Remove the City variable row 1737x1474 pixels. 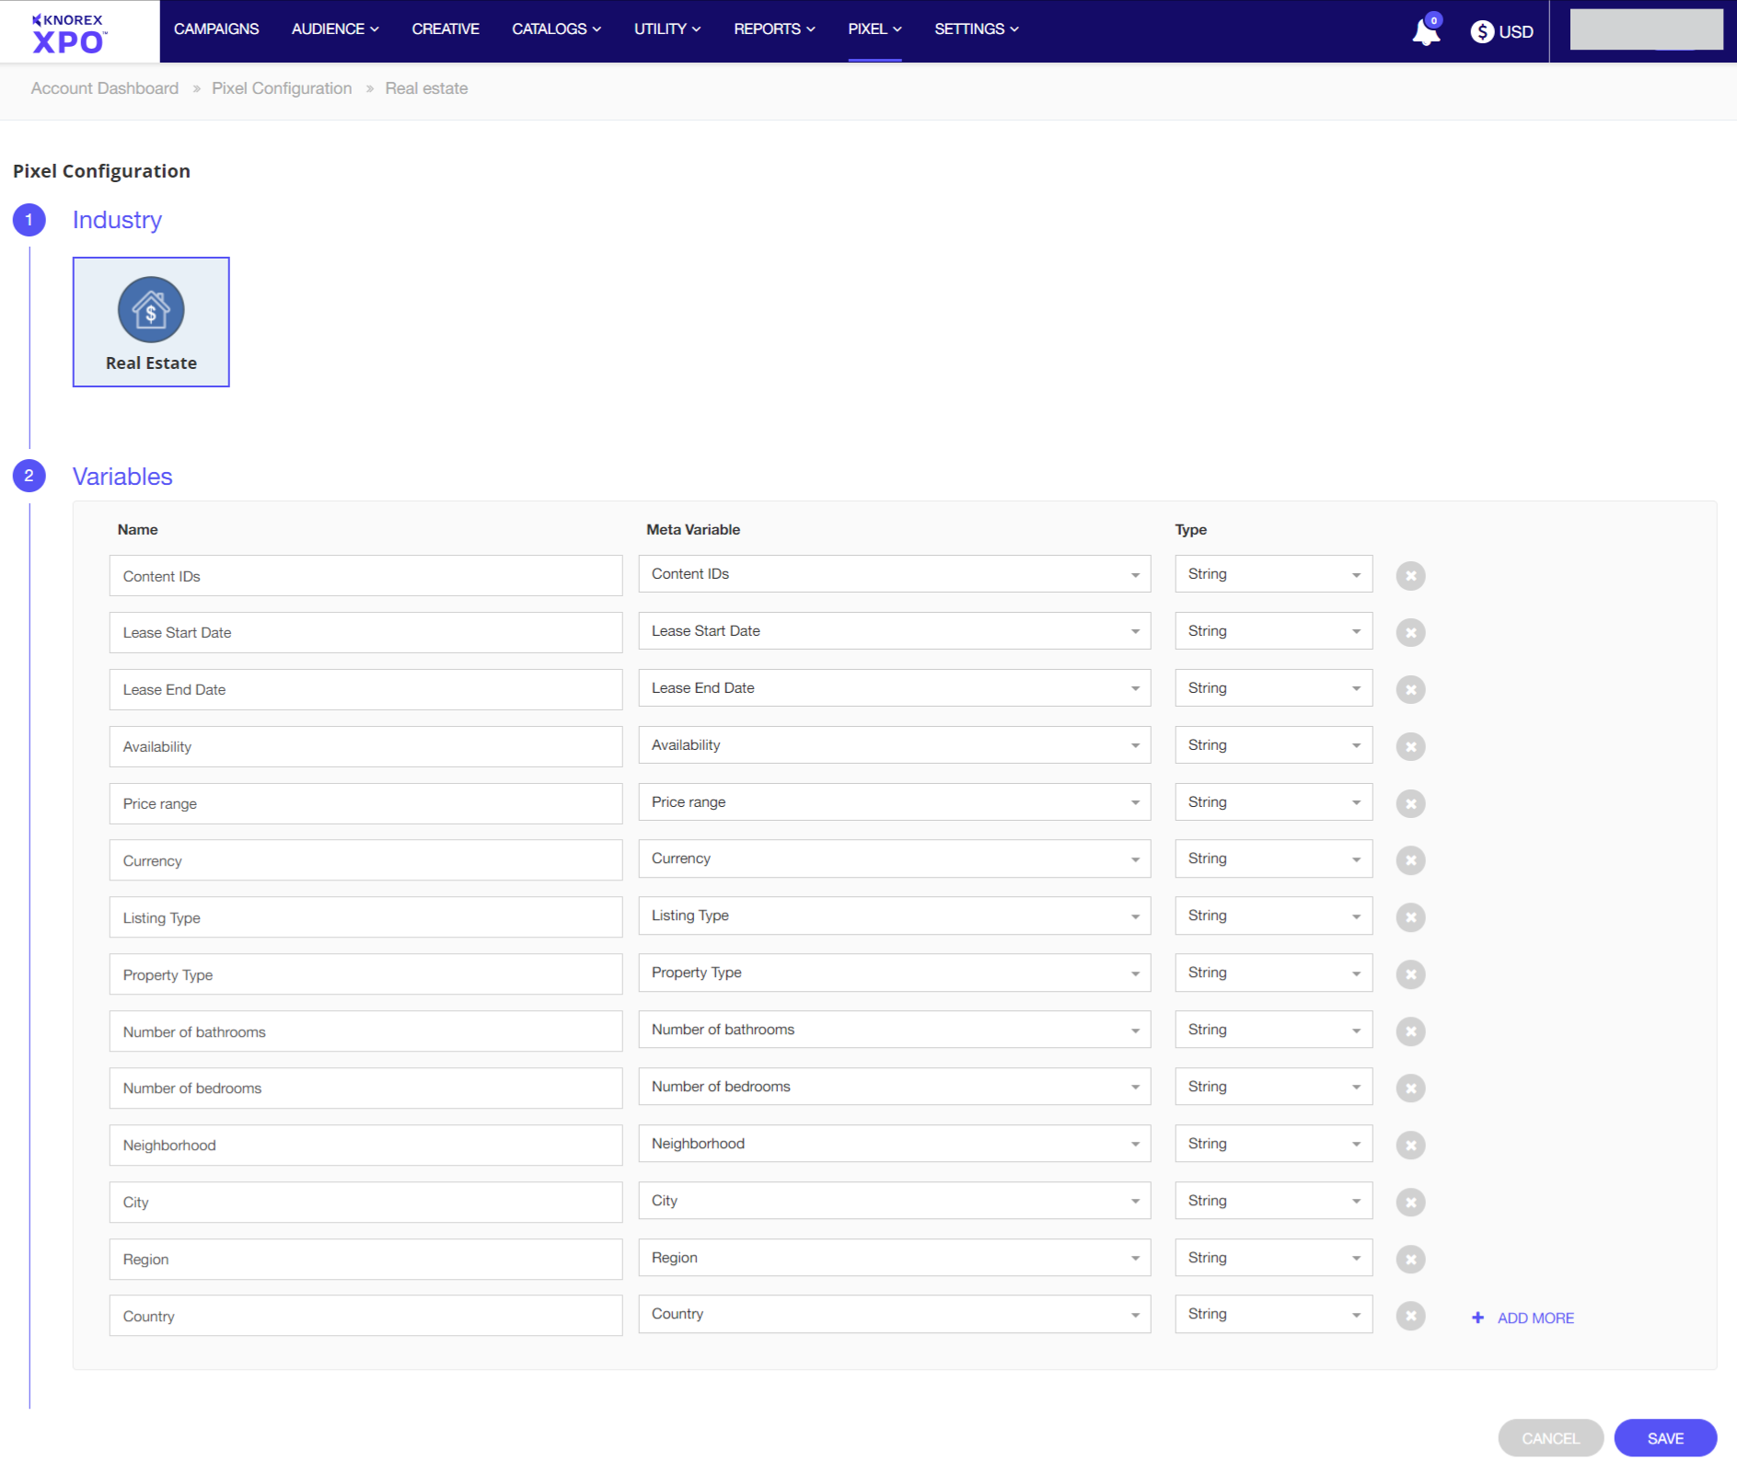coord(1410,1203)
